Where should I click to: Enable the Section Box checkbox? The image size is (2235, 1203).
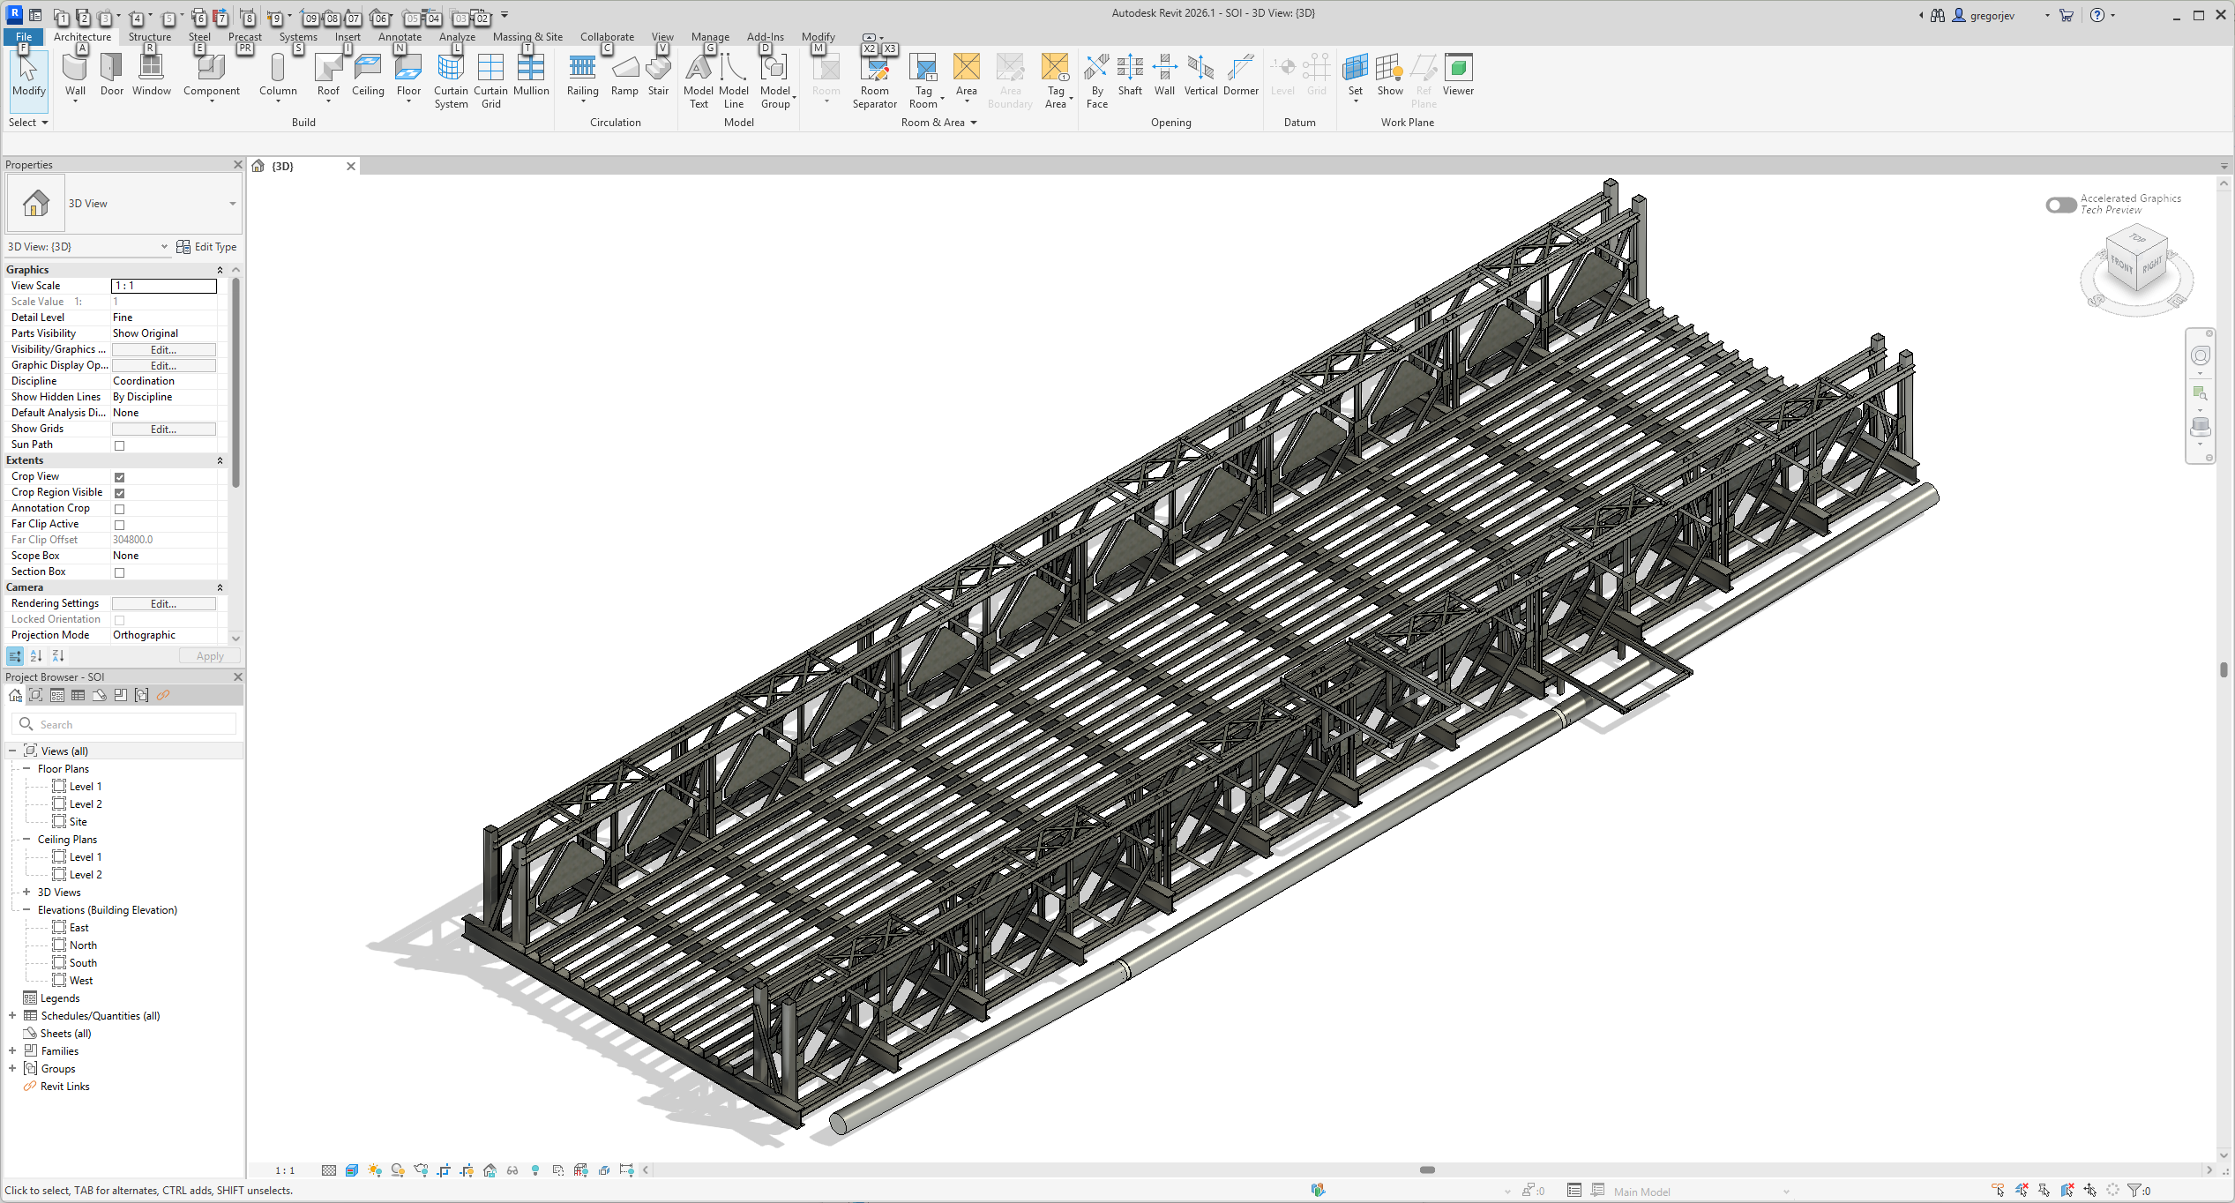[120, 572]
